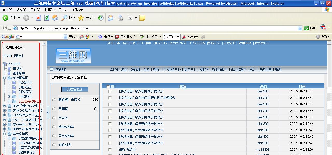Open the 文件(F) menu

click(x=7, y=10)
